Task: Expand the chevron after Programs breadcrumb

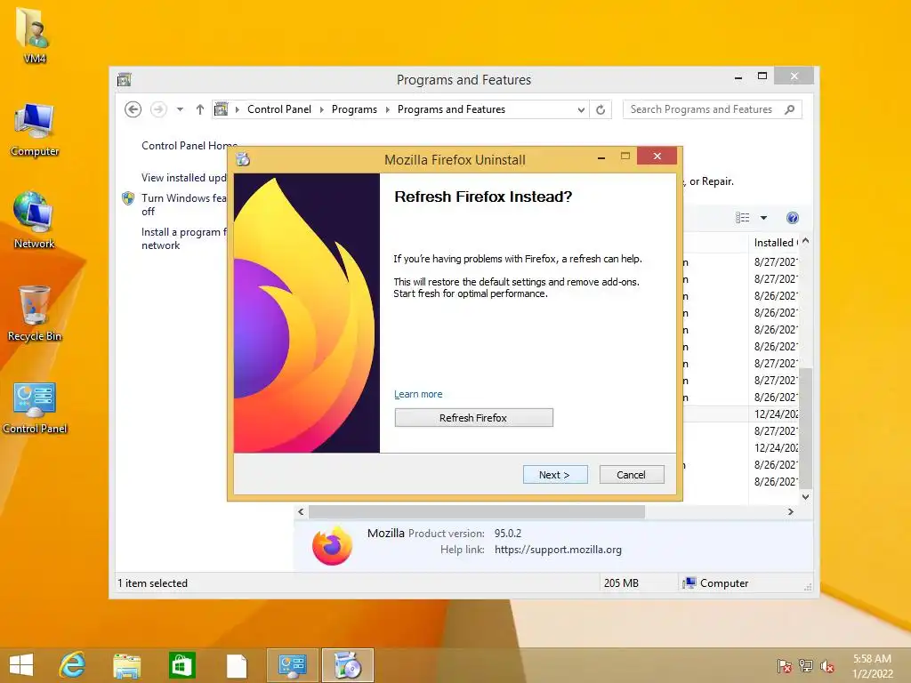Action: click(x=388, y=109)
